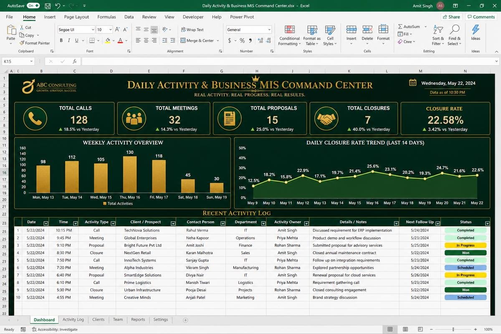Apply Bold formatting
This screenshot has width=501, height=334.
[61, 40]
